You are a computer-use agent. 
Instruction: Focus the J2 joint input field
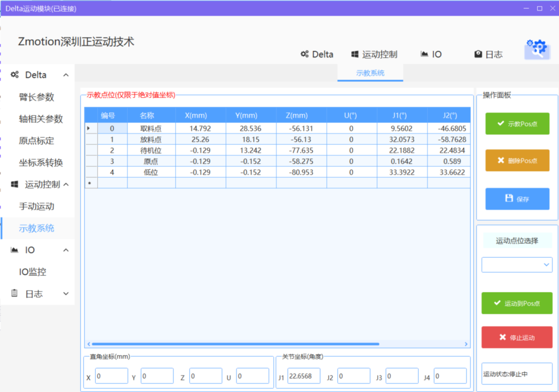point(354,376)
